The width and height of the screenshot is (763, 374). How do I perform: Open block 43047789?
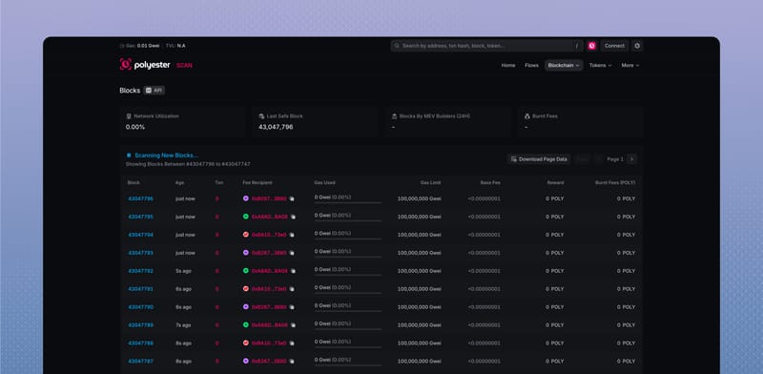pos(140,325)
